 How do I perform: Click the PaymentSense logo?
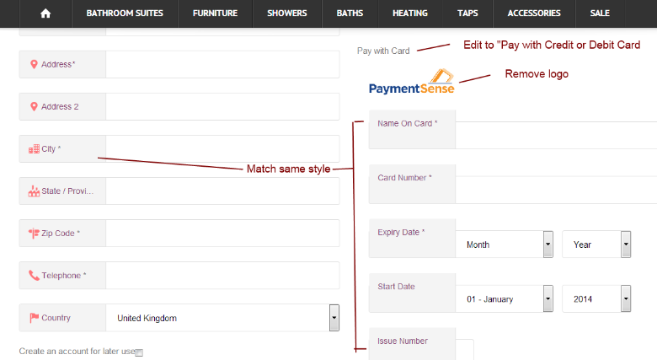click(x=411, y=82)
